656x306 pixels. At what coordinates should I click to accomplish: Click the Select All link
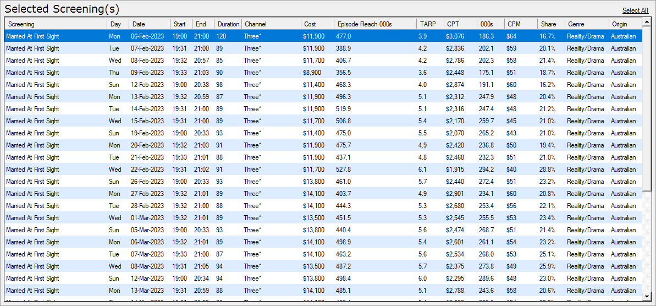tap(635, 10)
